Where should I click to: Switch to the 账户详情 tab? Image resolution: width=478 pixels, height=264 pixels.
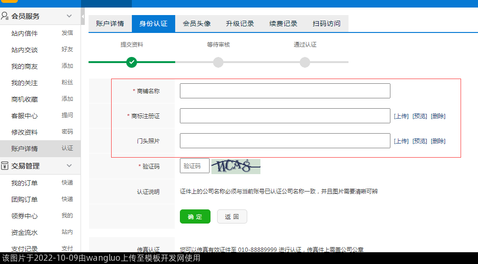110,24
